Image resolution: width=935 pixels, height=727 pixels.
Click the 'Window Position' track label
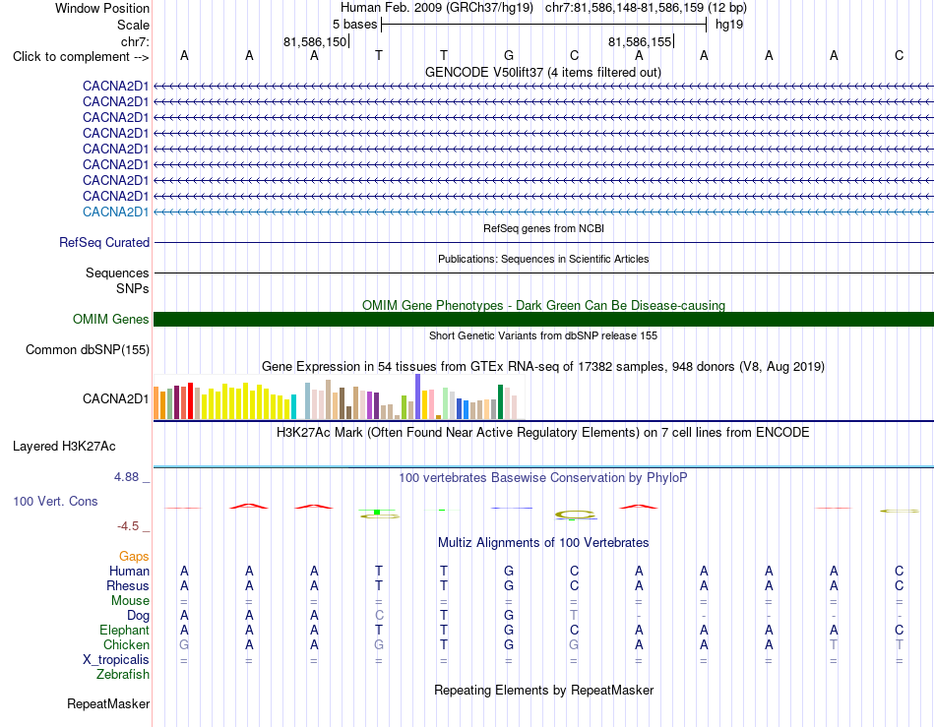pyautogui.click(x=102, y=8)
